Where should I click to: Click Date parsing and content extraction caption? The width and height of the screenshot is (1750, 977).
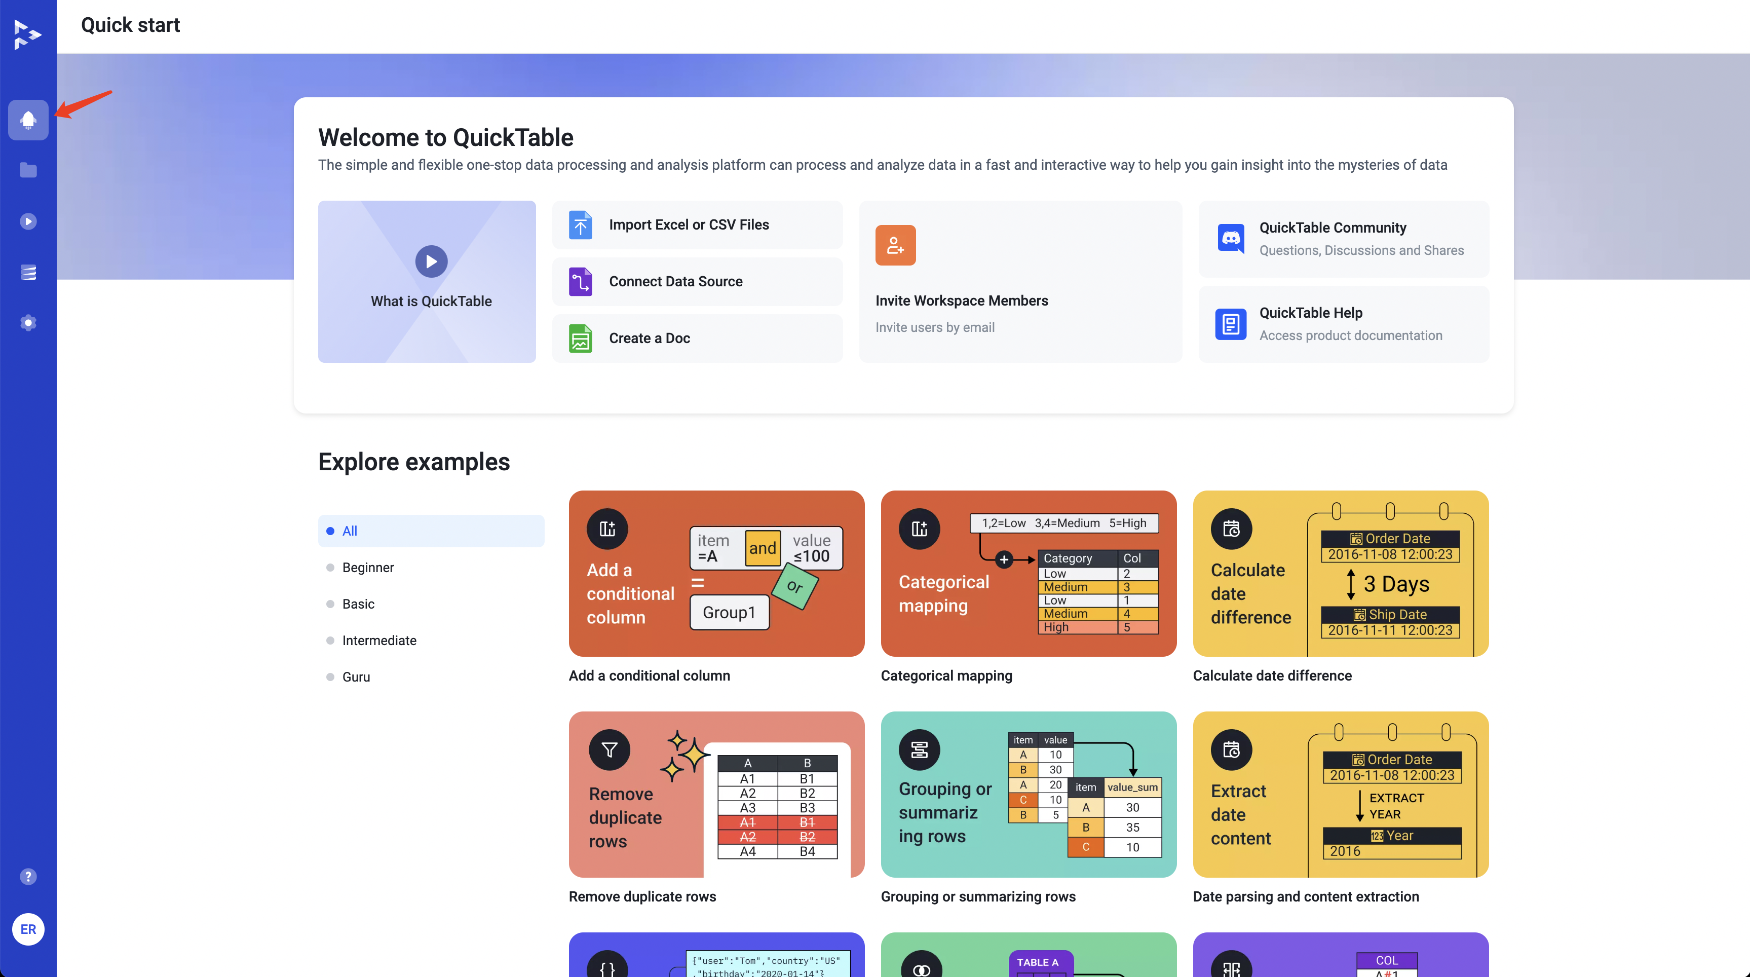1306,896
